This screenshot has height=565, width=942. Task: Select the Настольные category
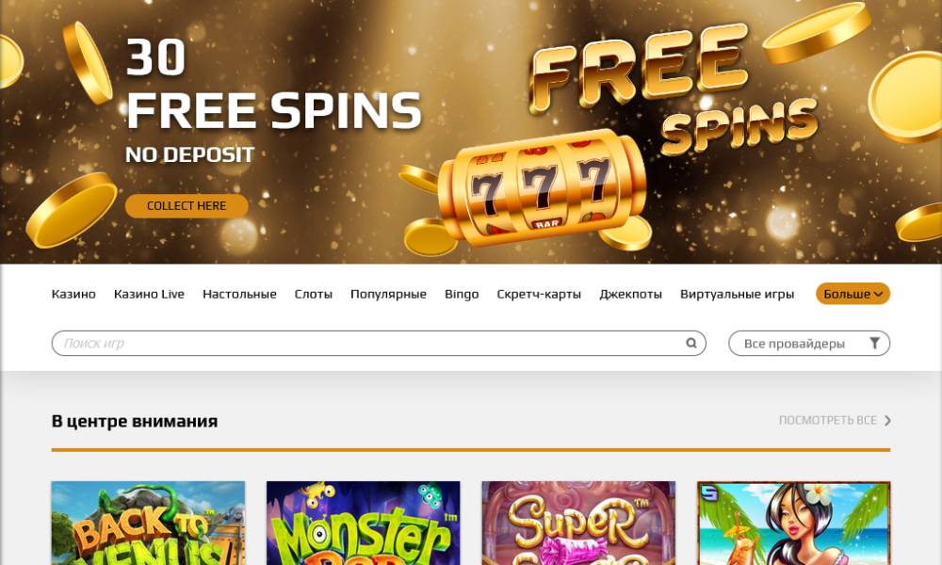[239, 294]
